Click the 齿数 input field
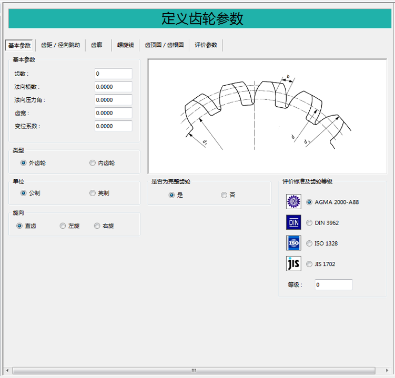Screen dimensions: 395x378 point(113,74)
